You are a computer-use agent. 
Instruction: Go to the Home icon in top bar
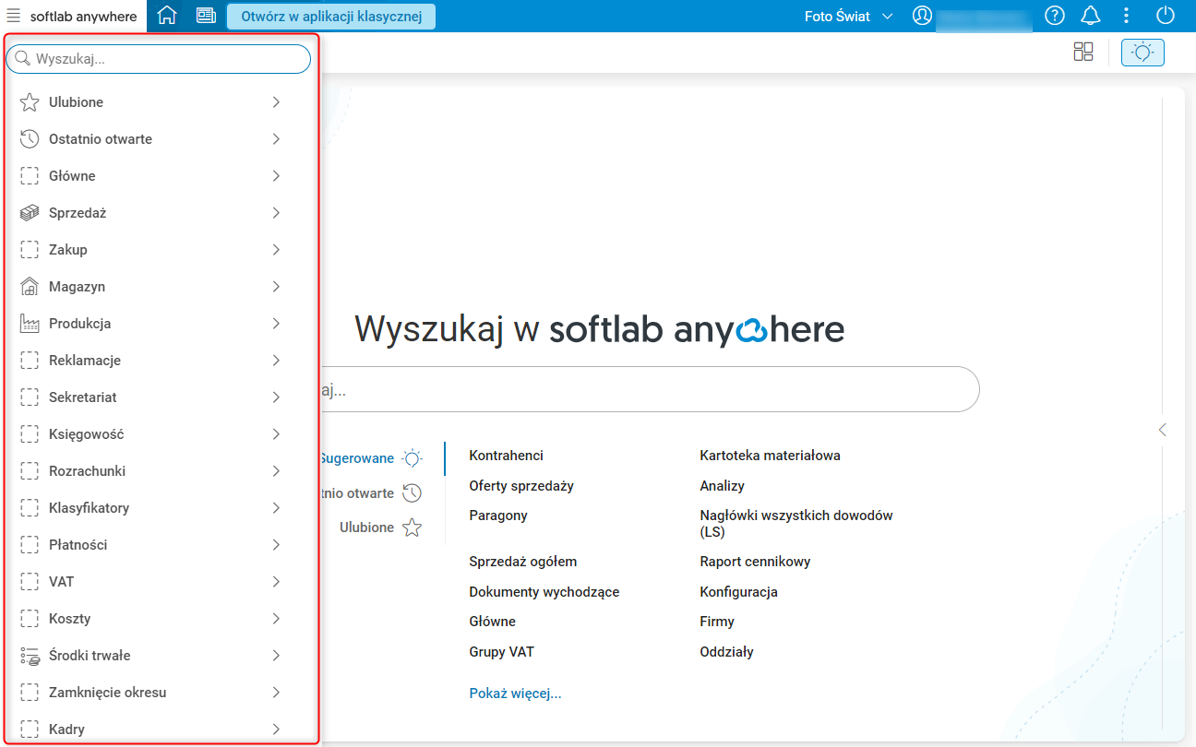click(x=167, y=16)
